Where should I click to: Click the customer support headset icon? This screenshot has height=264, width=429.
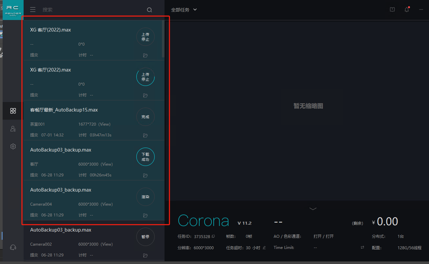[13, 247]
